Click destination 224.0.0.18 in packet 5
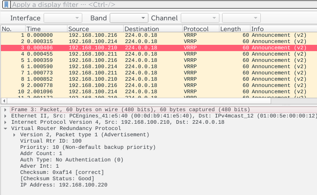The width and height of the screenshot is (317, 195). (141, 60)
